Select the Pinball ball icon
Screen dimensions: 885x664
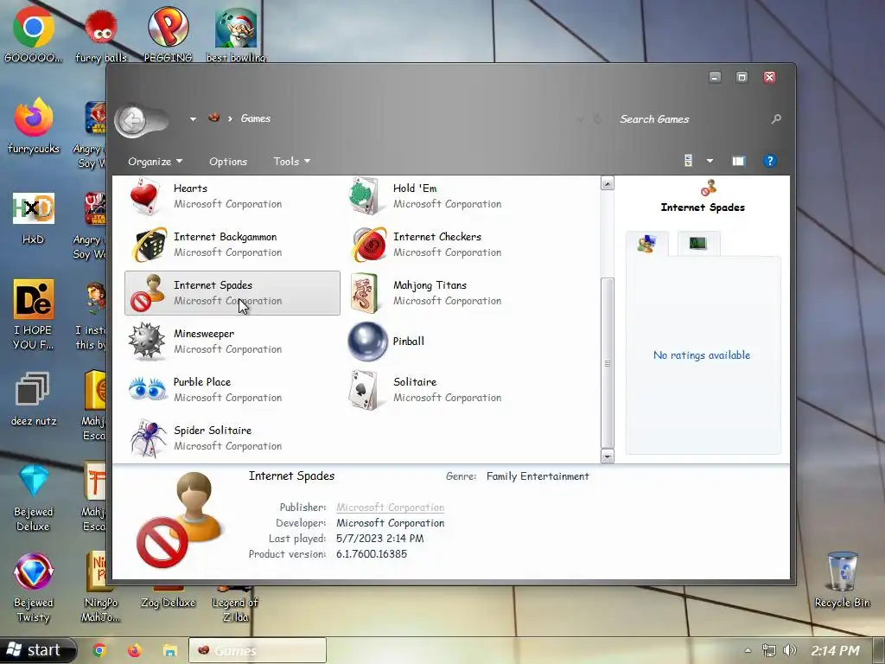[366, 341]
